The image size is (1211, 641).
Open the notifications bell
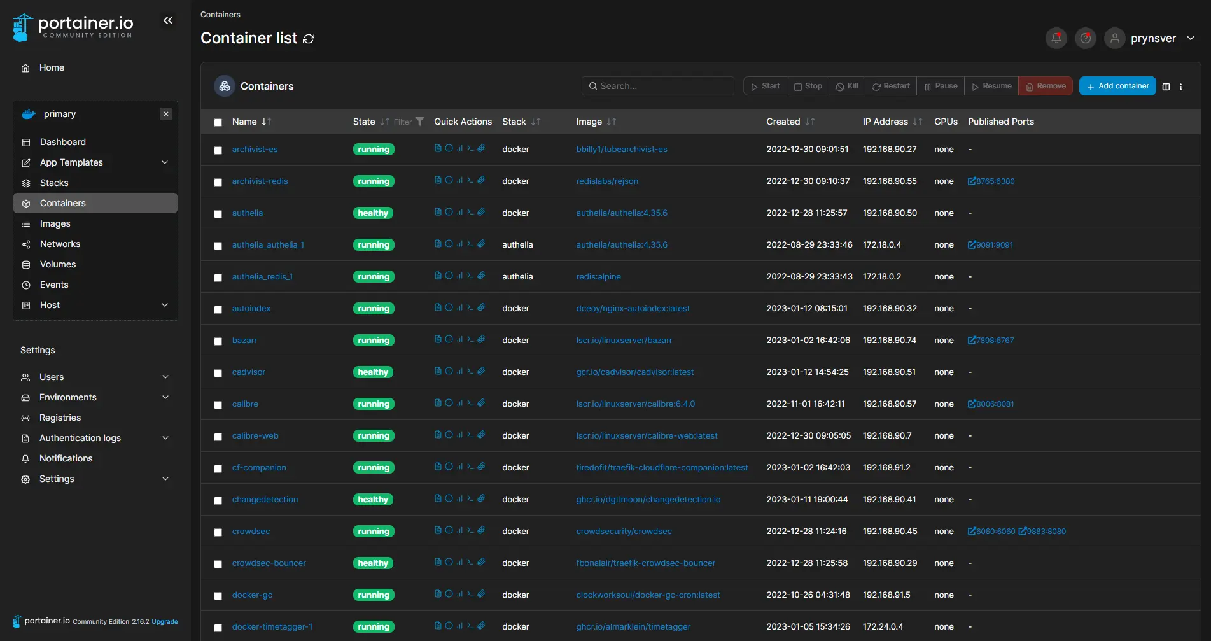(x=1056, y=38)
